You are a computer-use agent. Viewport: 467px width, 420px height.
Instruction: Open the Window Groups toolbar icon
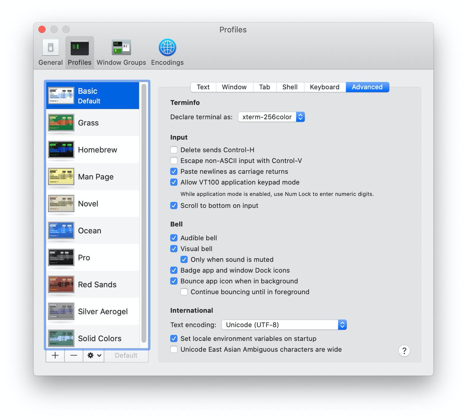pos(121,48)
